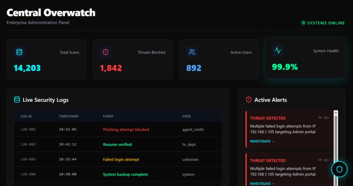The image size is (353, 186).
Task: Click the EVENT column header
Action: (108, 116)
